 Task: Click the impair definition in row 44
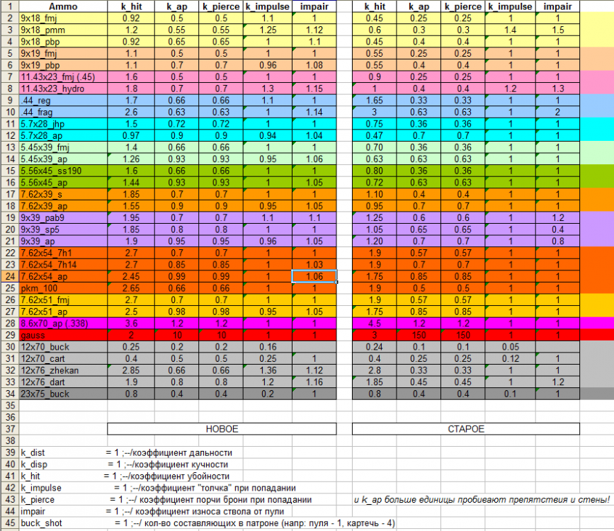152,511
